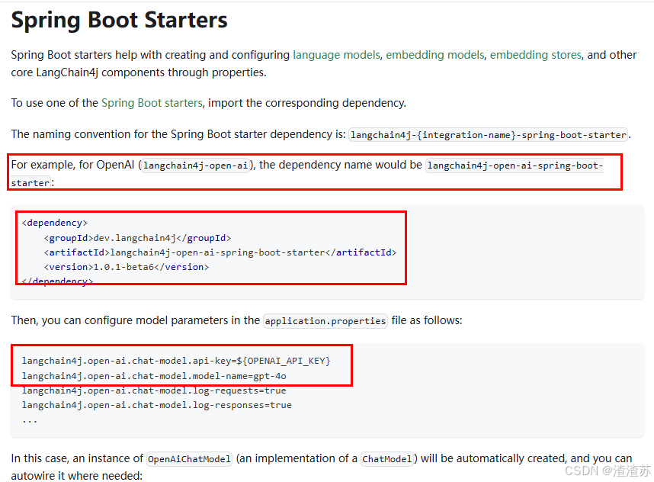Open the language models link
Image resolution: width=654 pixels, height=482 pixels.
point(336,55)
